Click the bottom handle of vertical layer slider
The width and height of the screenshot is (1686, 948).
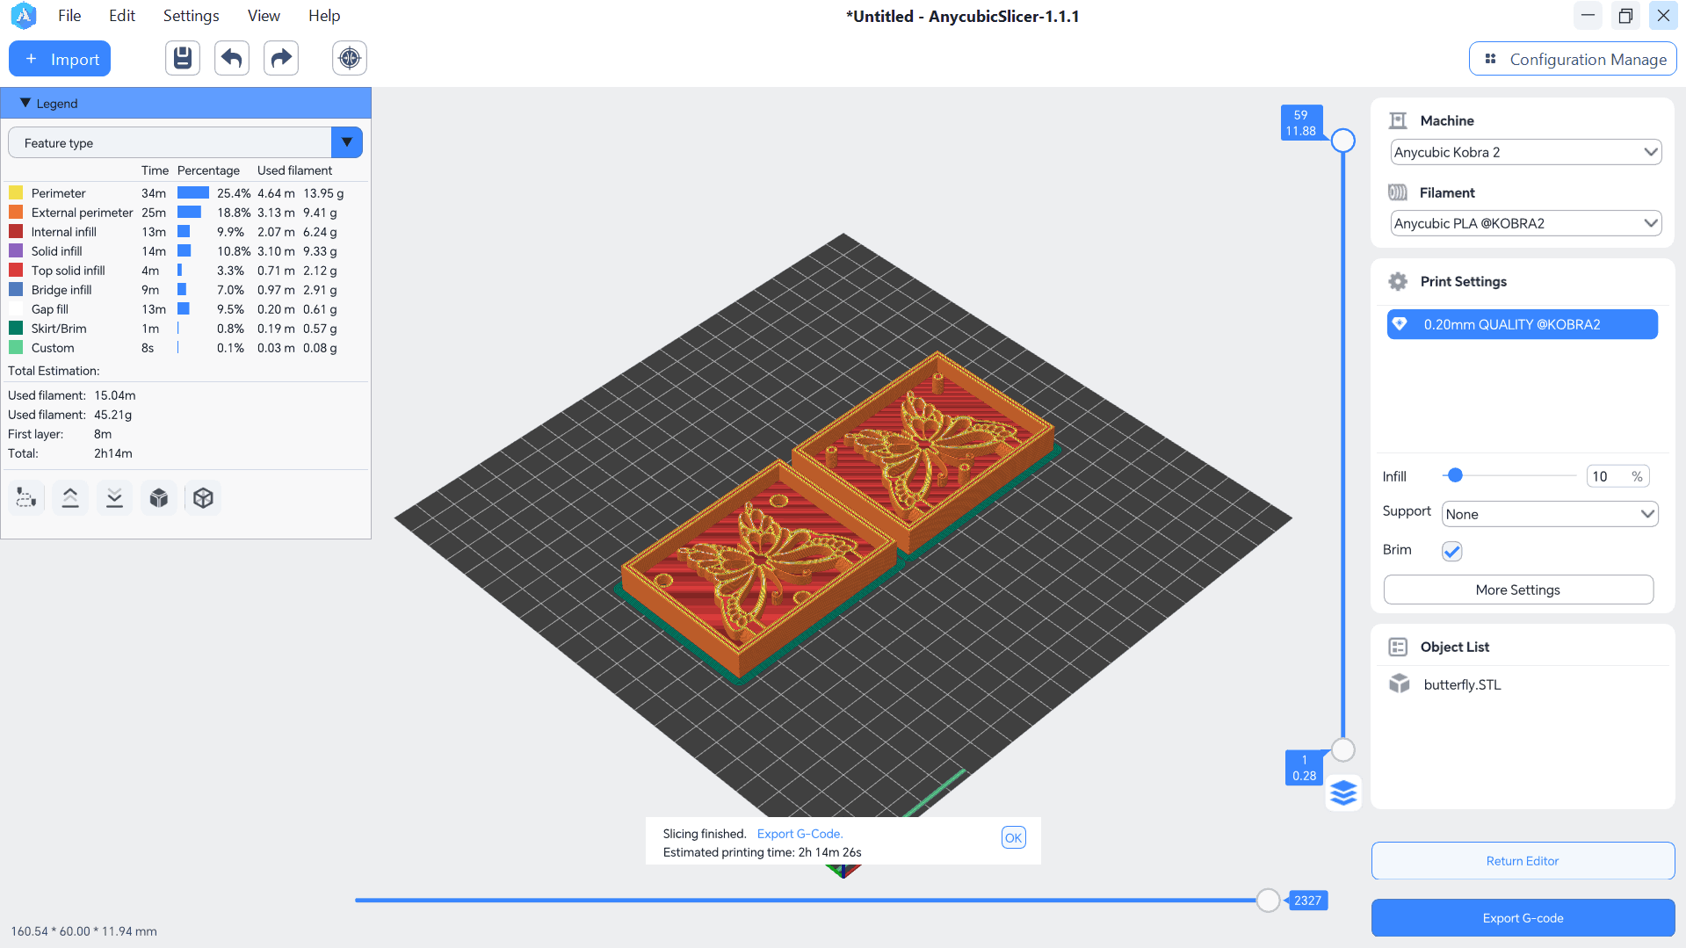point(1342,749)
